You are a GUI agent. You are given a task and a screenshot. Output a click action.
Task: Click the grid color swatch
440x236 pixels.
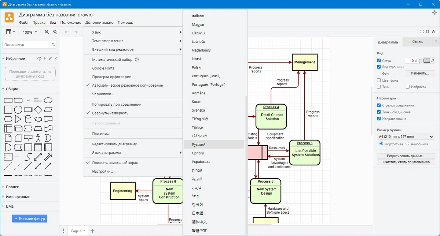pos(426,61)
